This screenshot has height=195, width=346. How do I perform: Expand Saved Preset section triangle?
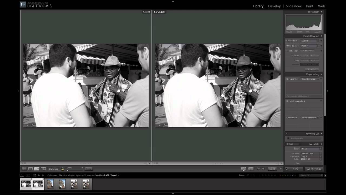321,41
